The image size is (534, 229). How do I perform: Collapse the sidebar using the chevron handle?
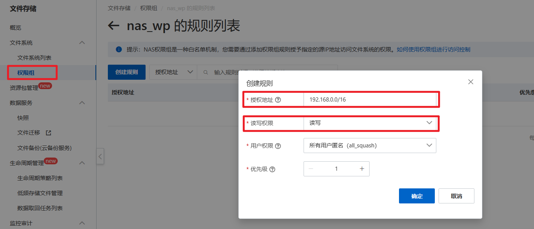(100, 156)
